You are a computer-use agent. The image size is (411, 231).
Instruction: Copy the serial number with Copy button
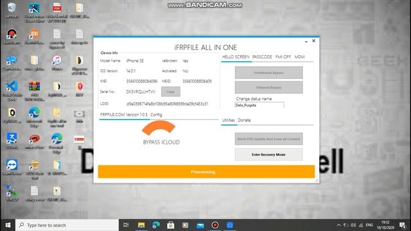(170, 92)
